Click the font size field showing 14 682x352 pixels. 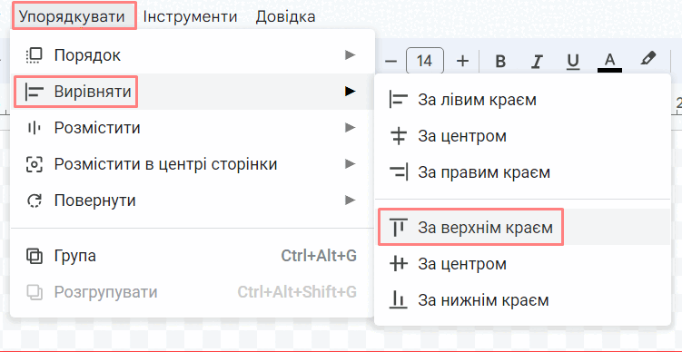[x=425, y=61]
